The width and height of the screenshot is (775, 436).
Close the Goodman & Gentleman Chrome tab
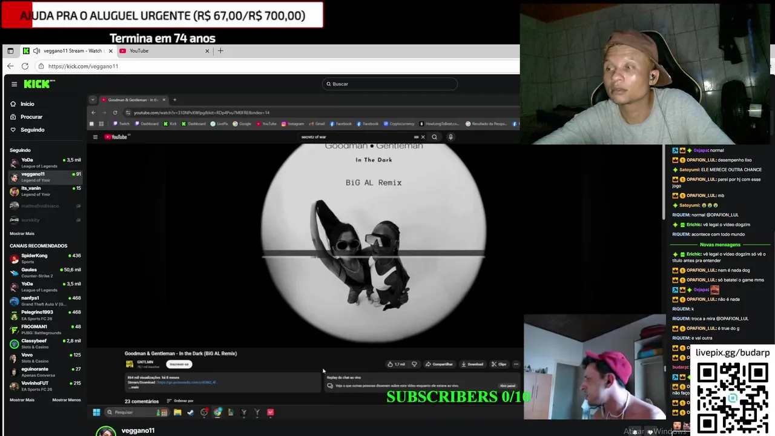[163, 100]
